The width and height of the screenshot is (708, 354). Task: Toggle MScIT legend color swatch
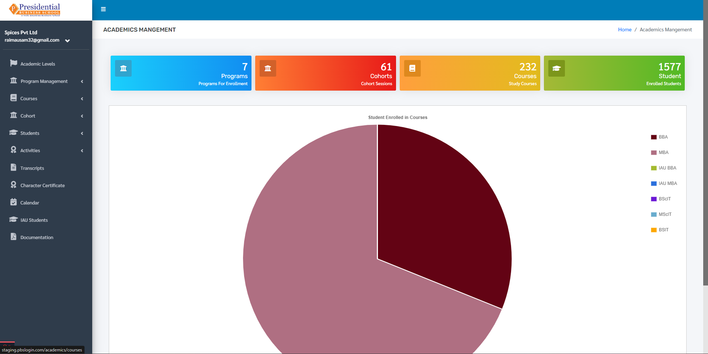[x=654, y=214]
